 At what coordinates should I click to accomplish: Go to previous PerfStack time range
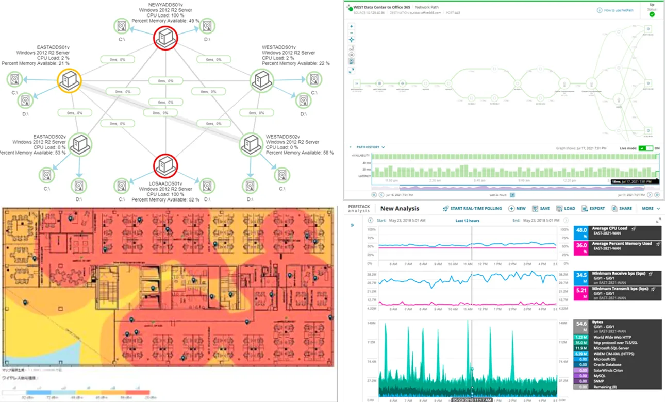coord(370,221)
